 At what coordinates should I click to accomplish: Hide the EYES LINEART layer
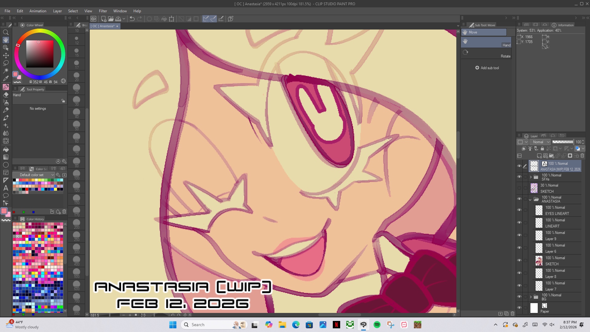point(519,210)
